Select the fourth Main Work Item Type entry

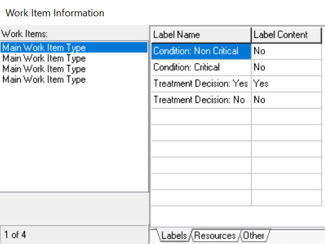point(74,79)
